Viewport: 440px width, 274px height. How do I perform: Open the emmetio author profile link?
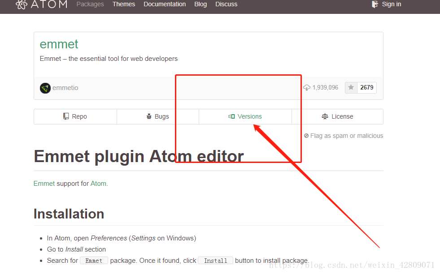click(65, 88)
